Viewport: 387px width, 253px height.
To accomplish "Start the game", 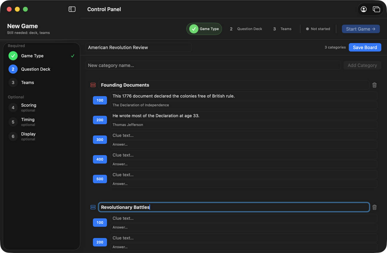I will point(361,29).
